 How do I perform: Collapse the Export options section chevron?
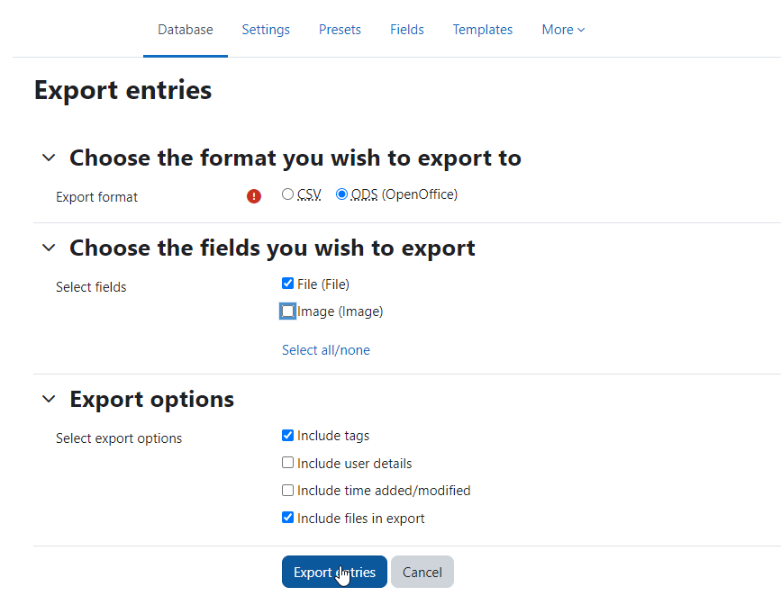coord(49,399)
